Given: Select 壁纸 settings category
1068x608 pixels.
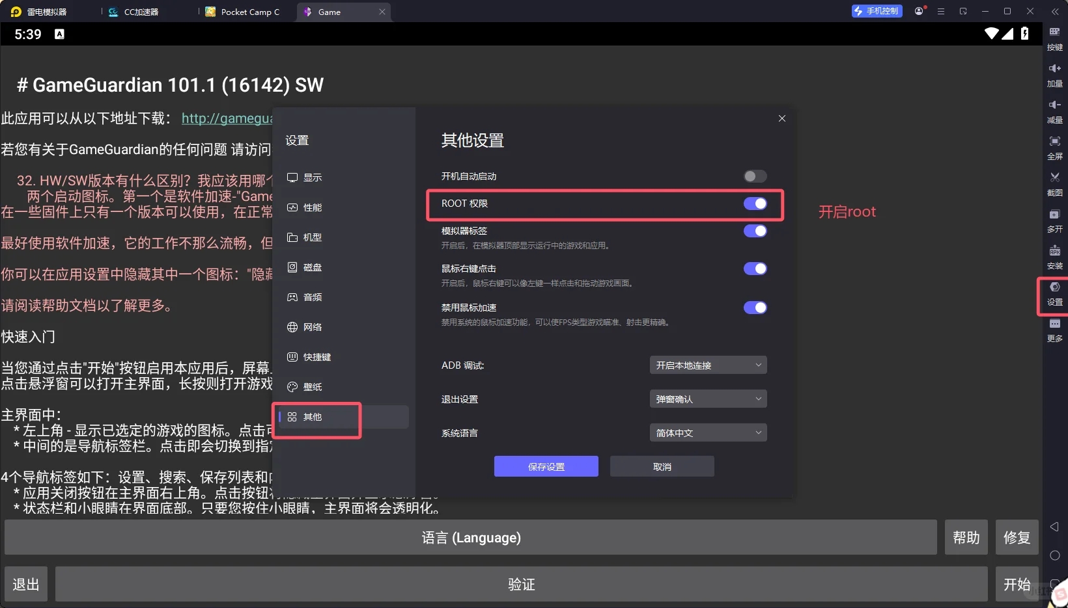Looking at the screenshot, I should (x=344, y=387).
